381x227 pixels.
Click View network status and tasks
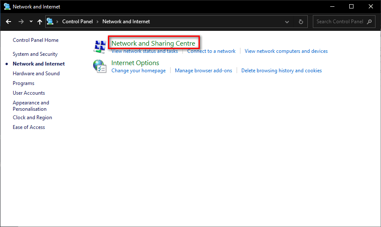[x=145, y=51]
